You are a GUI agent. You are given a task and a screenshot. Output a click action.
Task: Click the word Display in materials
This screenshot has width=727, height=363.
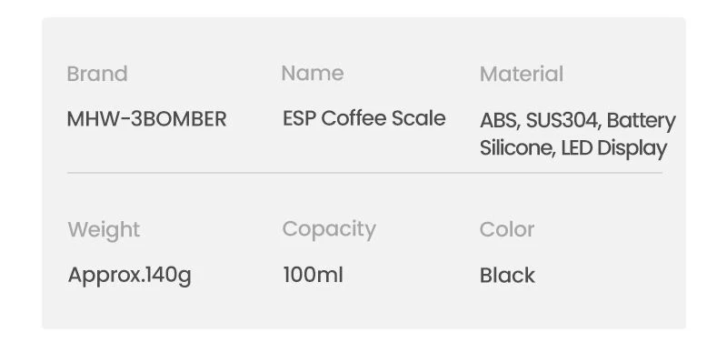(632, 148)
